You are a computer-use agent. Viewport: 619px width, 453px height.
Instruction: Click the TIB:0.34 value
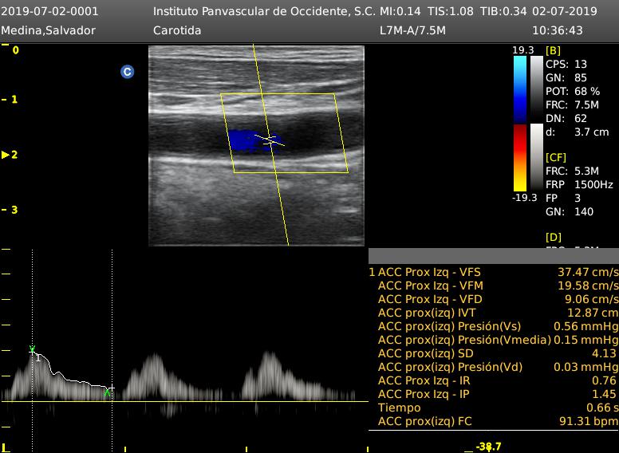[503, 11]
